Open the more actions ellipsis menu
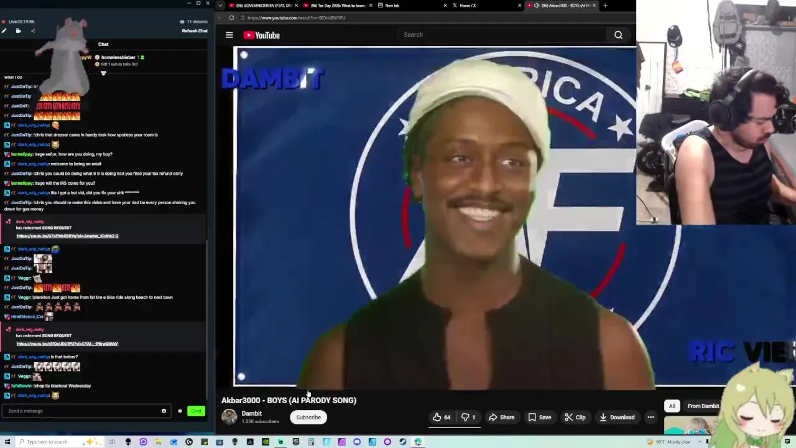The image size is (796, 448). (650, 418)
